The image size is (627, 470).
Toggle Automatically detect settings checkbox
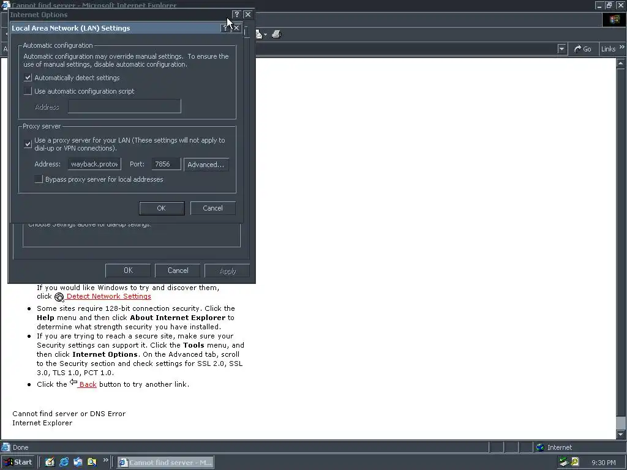click(28, 78)
